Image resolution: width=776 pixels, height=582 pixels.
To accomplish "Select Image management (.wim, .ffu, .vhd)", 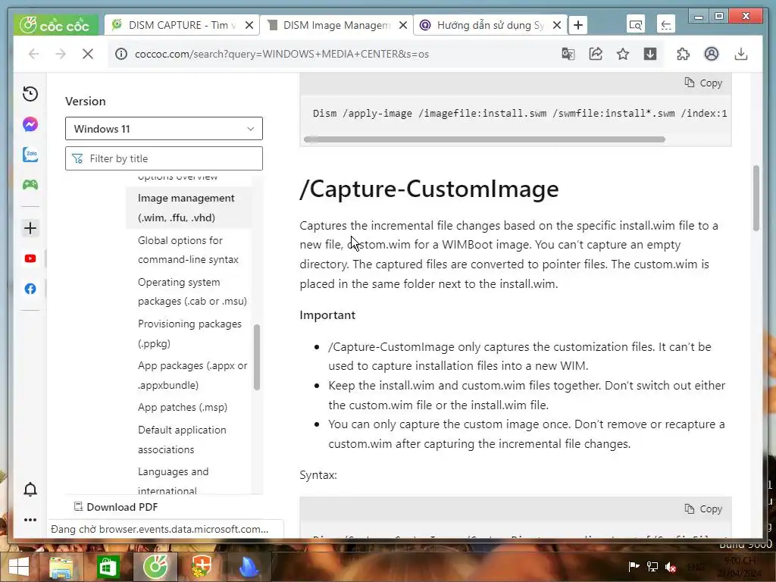I will [188, 208].
